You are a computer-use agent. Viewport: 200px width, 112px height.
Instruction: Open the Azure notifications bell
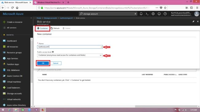(x=141, y=14)
